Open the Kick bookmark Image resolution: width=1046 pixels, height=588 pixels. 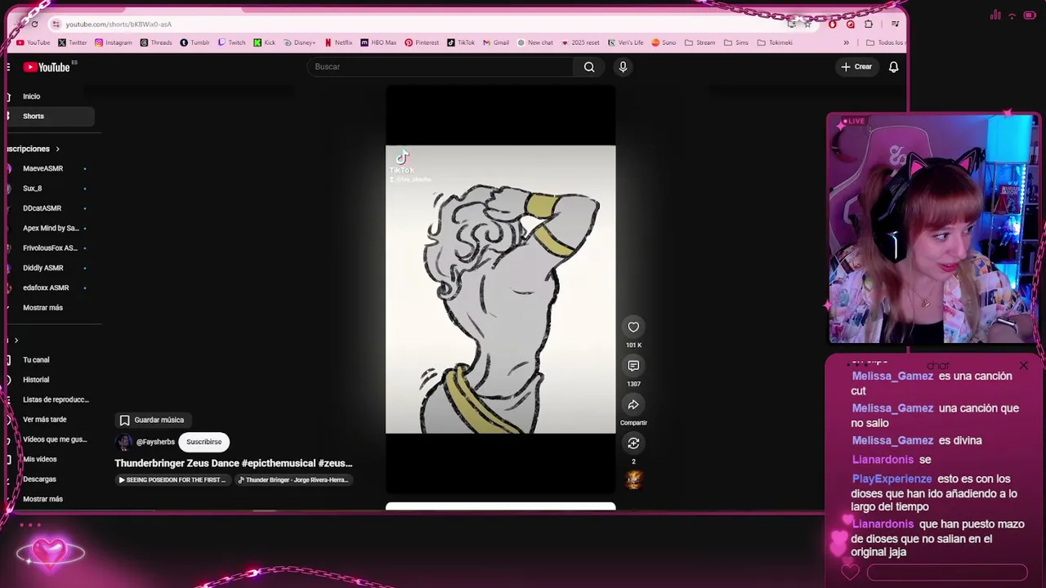coord(265,42)
